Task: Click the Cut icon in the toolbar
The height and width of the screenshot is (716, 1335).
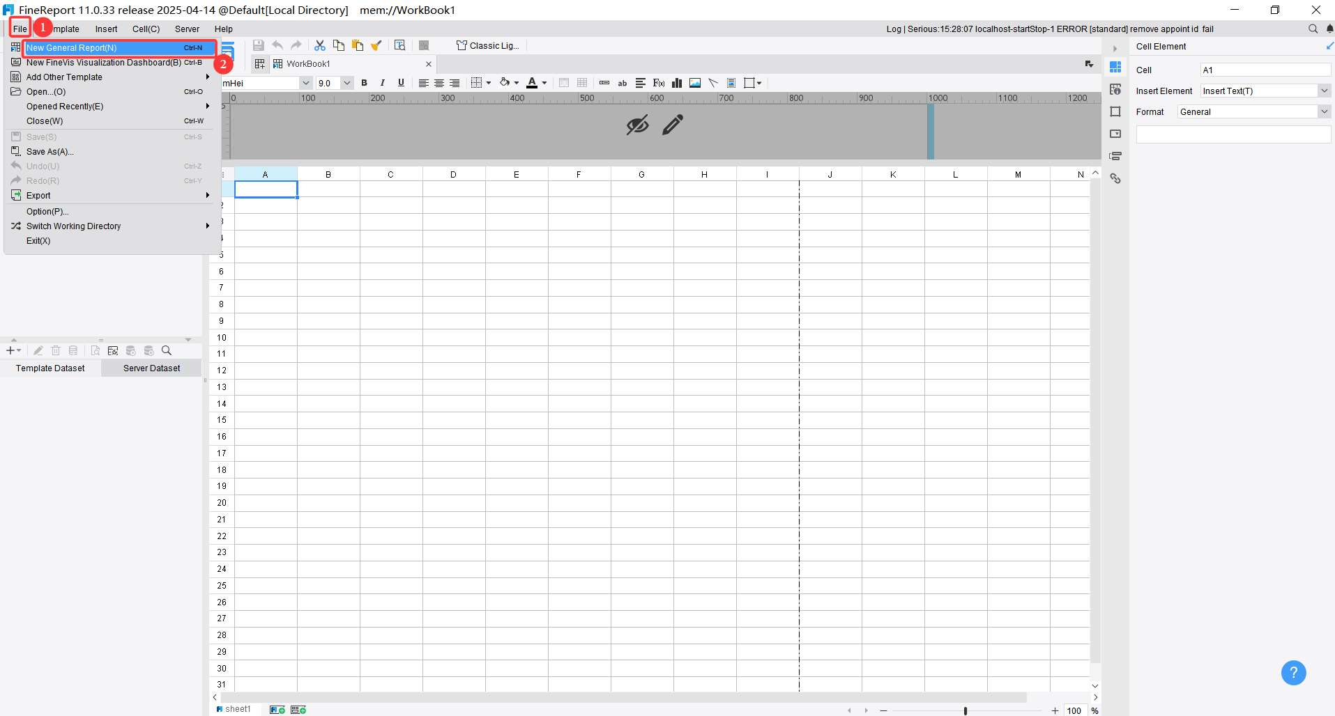Action: (319, 45)
